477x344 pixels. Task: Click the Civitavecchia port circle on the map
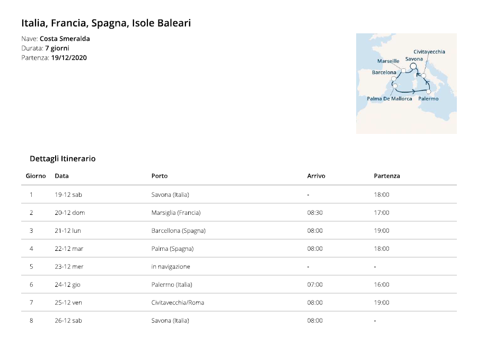pyautogui.click(x=423, y=75)
